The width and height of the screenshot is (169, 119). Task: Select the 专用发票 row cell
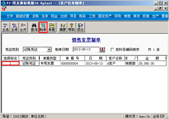tap(50, 63)
